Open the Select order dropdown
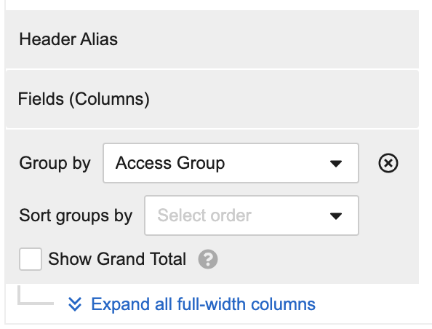 point(252,215)
